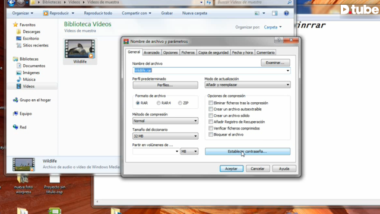Open Descargas folder in Explorer sidebar
The height and width of the screenshot is (214, 380).
pyautogui.click(x=18, y=32)
